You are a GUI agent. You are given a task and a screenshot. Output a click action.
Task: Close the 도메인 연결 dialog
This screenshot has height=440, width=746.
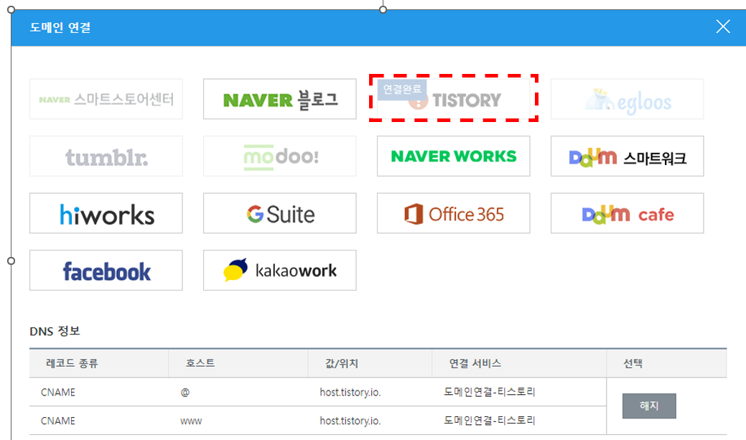(723, 27)
